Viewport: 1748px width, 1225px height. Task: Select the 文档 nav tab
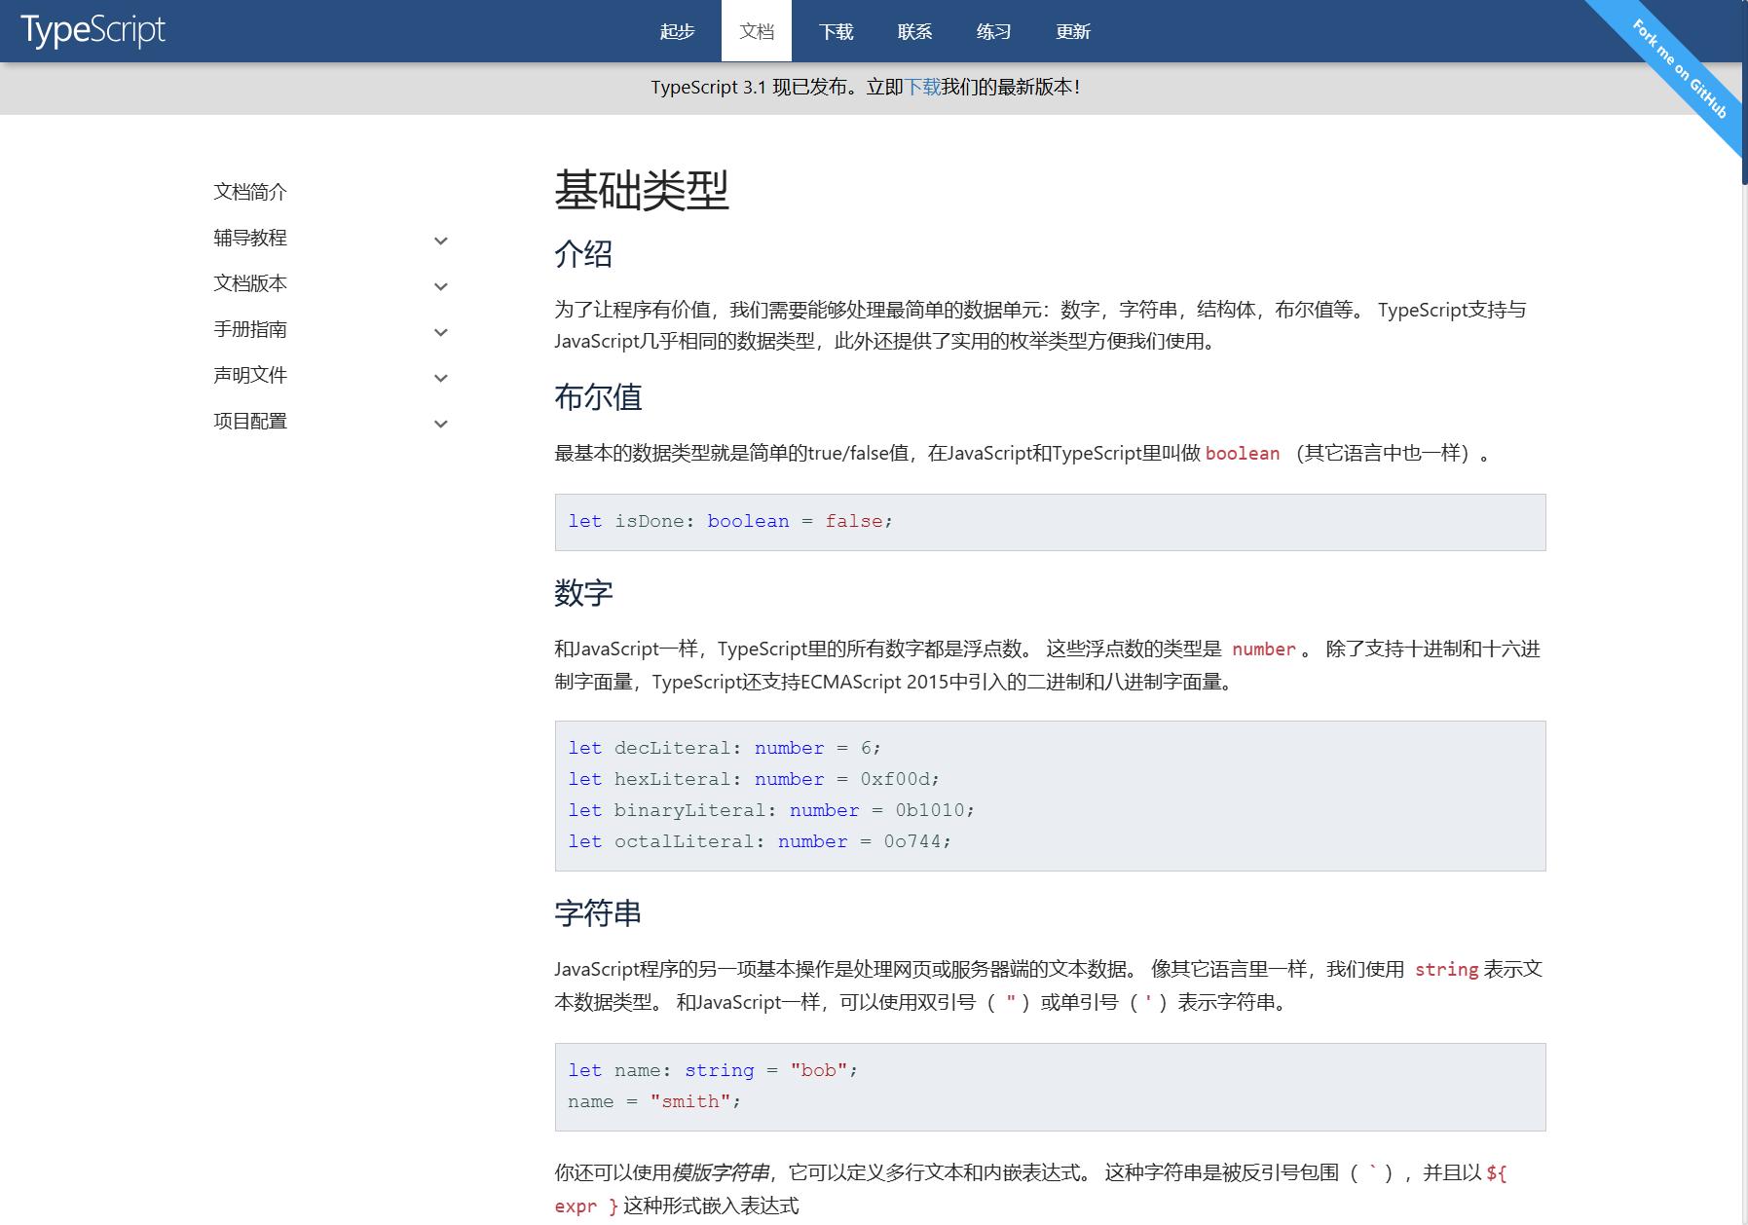(x=757, y=31)
